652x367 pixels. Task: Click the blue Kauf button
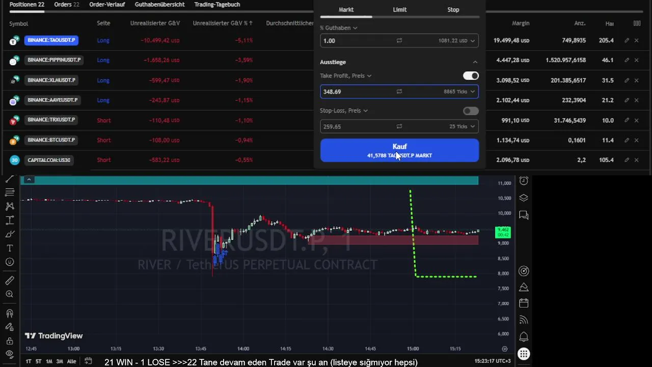pyautogui.click(x=399, y=150)
